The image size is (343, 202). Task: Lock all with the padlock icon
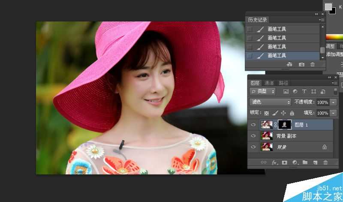pos(292,113)
